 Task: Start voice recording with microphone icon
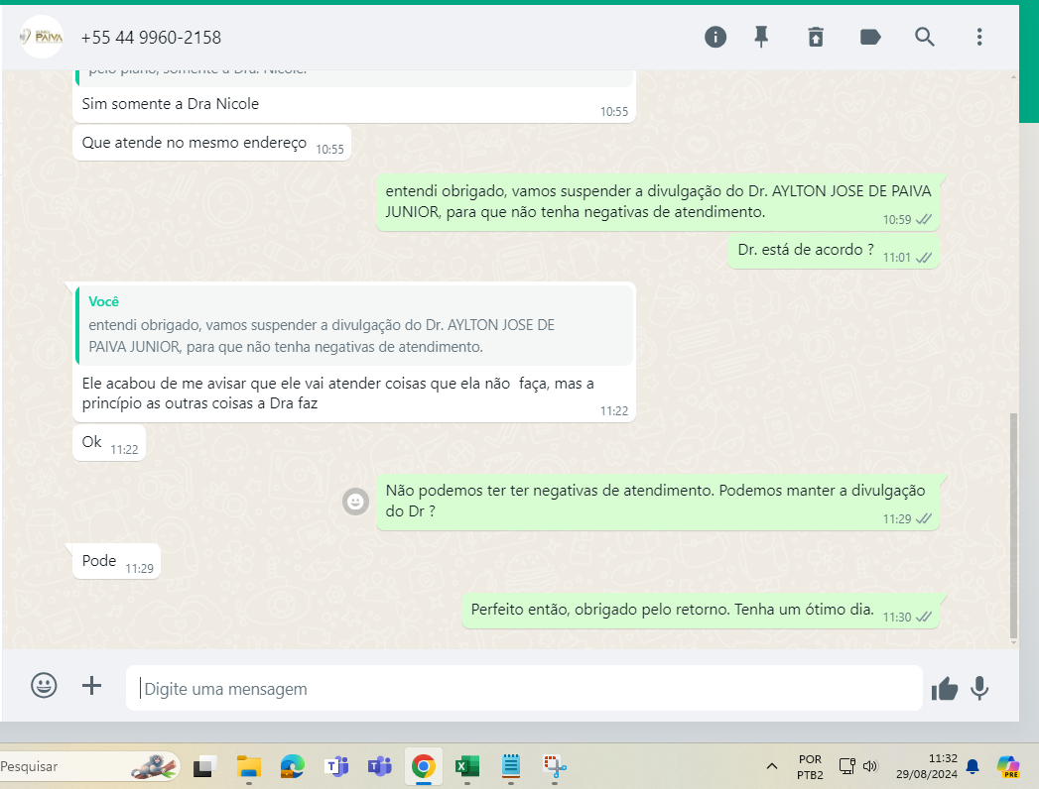pos(979,689)
